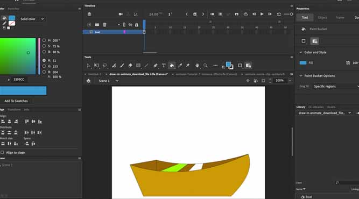The height and width of the screenshot is (199, 359).
Task: Click the hex color field 3399CC
Action: click(x=19, y=80)
